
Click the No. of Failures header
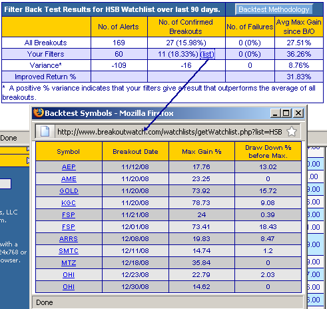pyautogui.click(x=250, y=27)
